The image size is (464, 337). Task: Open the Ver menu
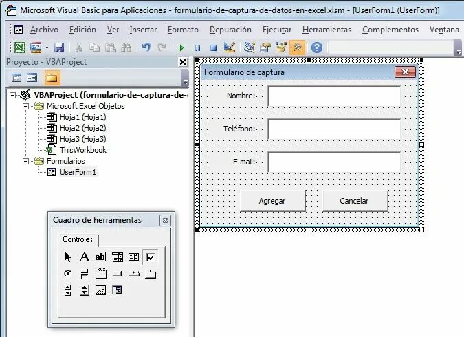coord(113,30)
